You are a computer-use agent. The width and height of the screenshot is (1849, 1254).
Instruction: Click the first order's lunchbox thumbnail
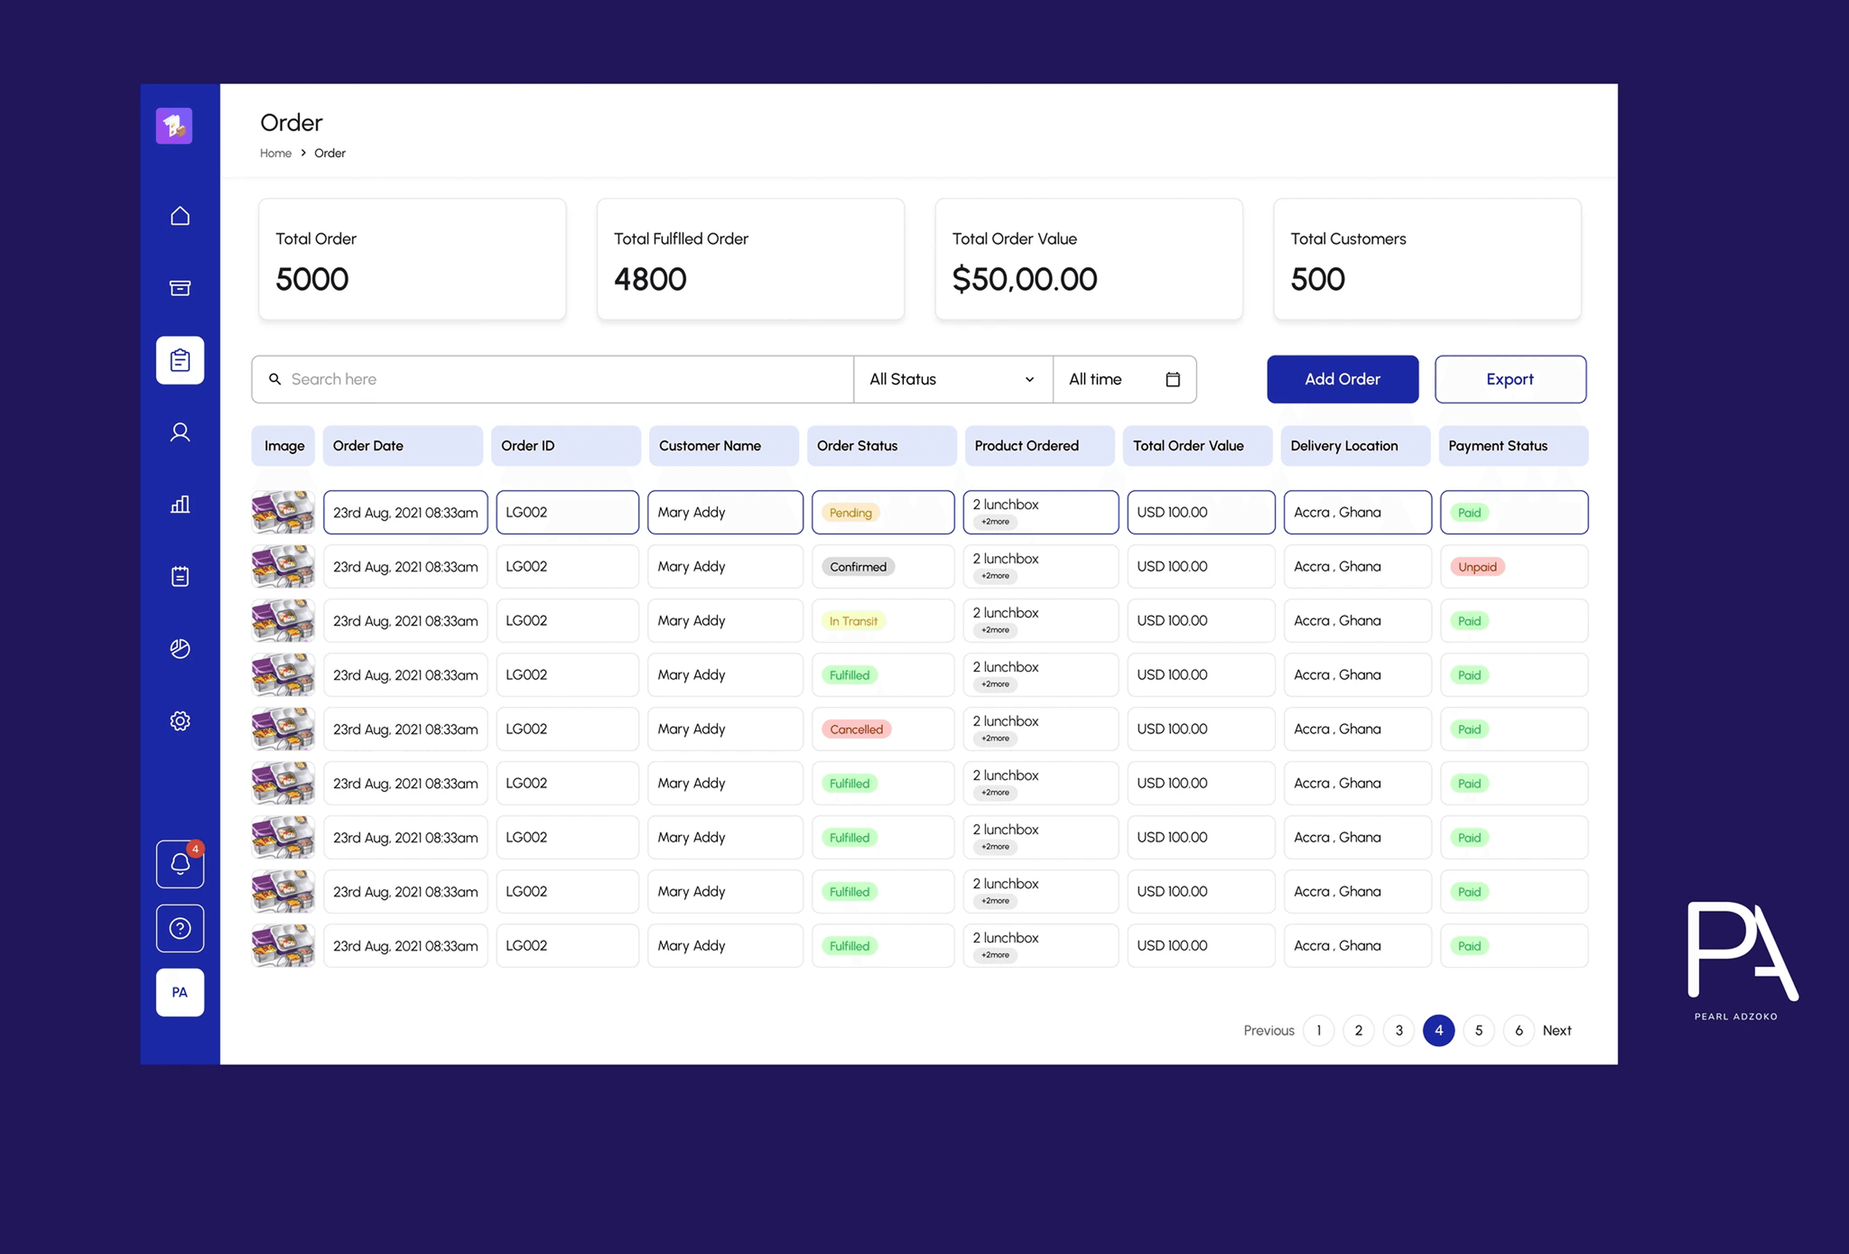point(283,511)
